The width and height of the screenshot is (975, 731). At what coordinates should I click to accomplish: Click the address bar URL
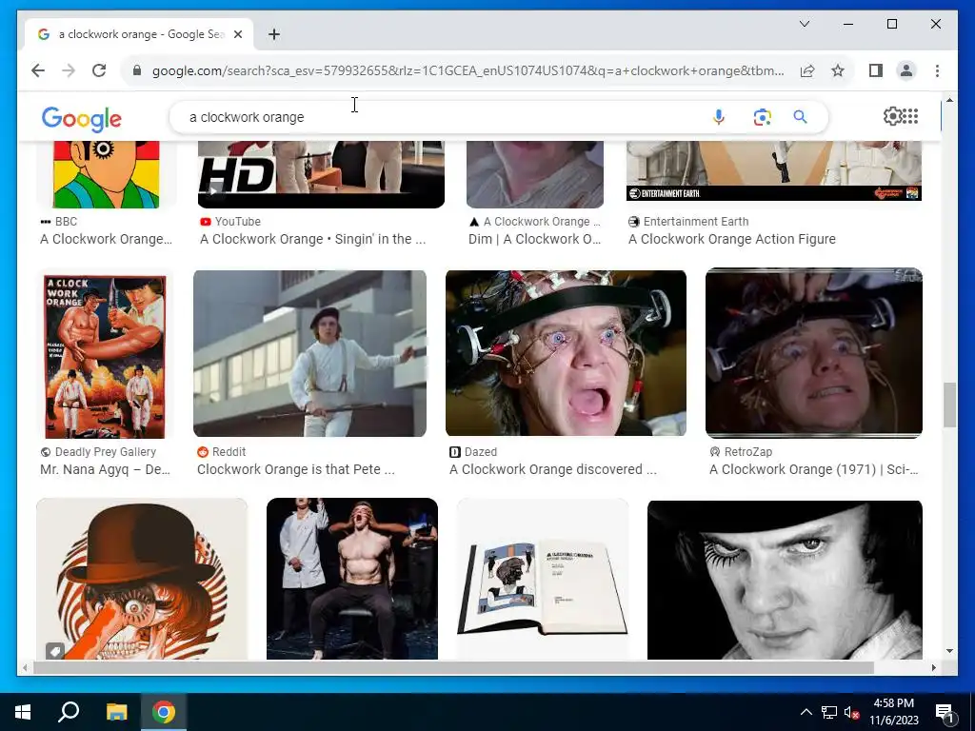(468, 70)
